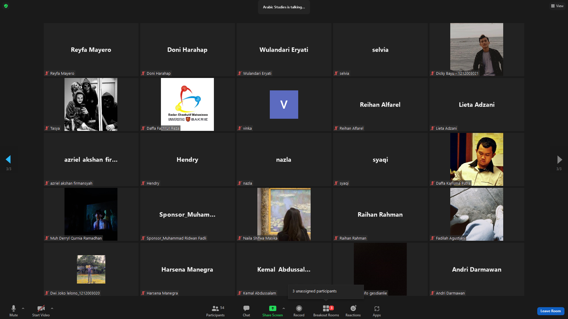This screenshot has width=568, height=319.
Task: Click vinka's purple V avatar
Action: coord(284,105)
